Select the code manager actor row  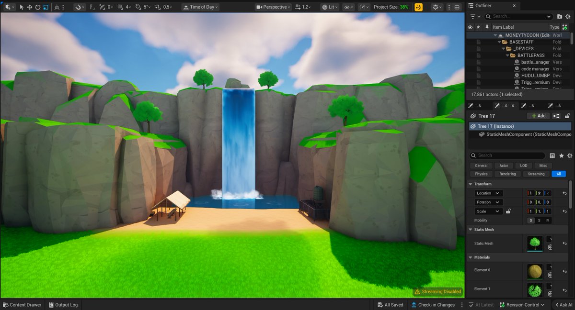point(519,69)
